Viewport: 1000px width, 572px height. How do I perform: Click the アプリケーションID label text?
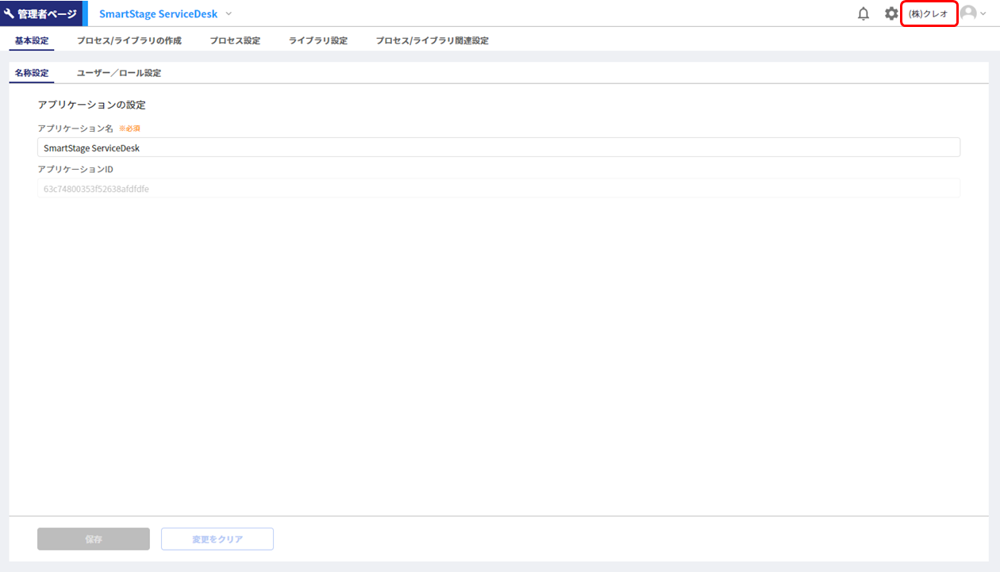[x=75, y=170]
